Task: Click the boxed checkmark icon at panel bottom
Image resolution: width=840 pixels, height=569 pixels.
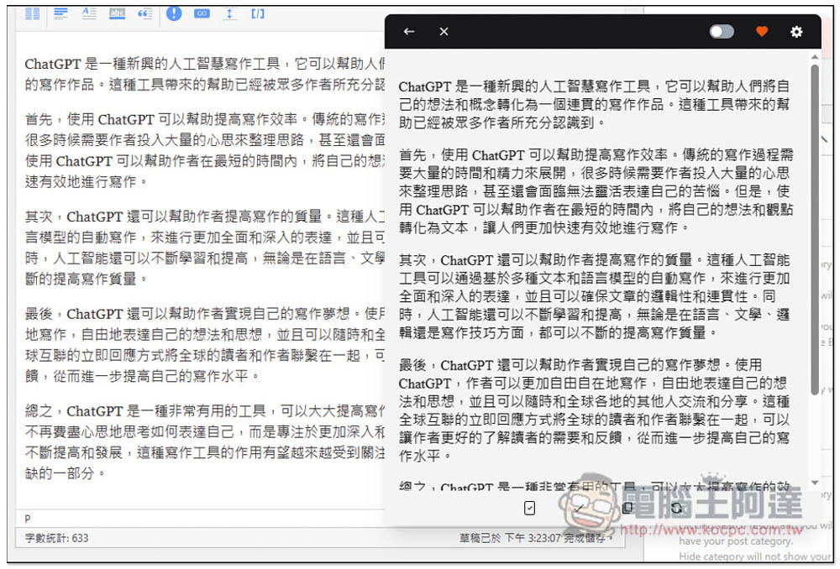Action: point(529,508)
